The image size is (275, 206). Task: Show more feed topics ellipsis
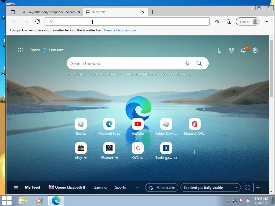(x=137, y=187)
